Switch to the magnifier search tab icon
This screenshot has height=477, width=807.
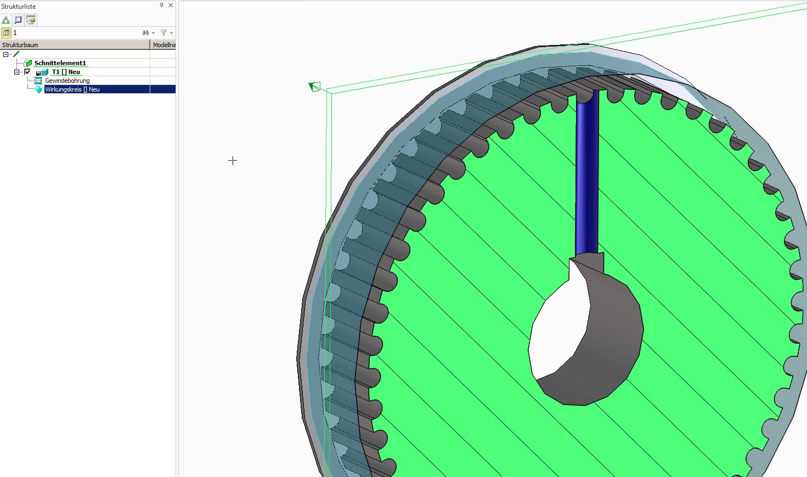pyautogui.click(x=18, y=20)
